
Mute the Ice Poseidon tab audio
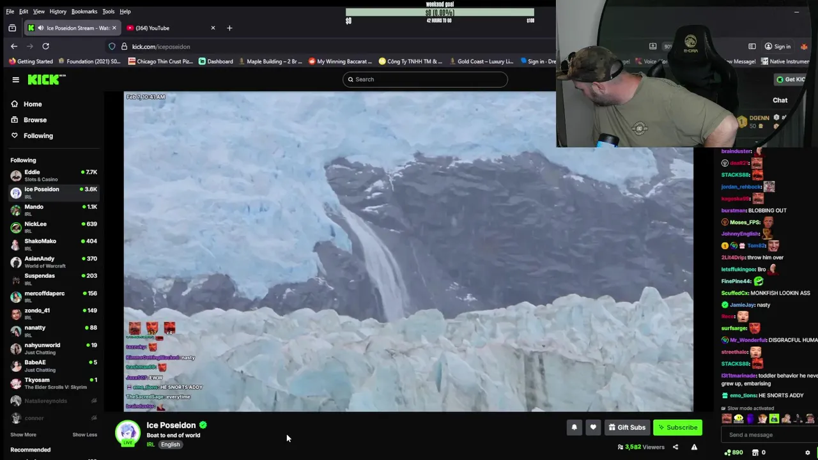(x=41, y=28)
